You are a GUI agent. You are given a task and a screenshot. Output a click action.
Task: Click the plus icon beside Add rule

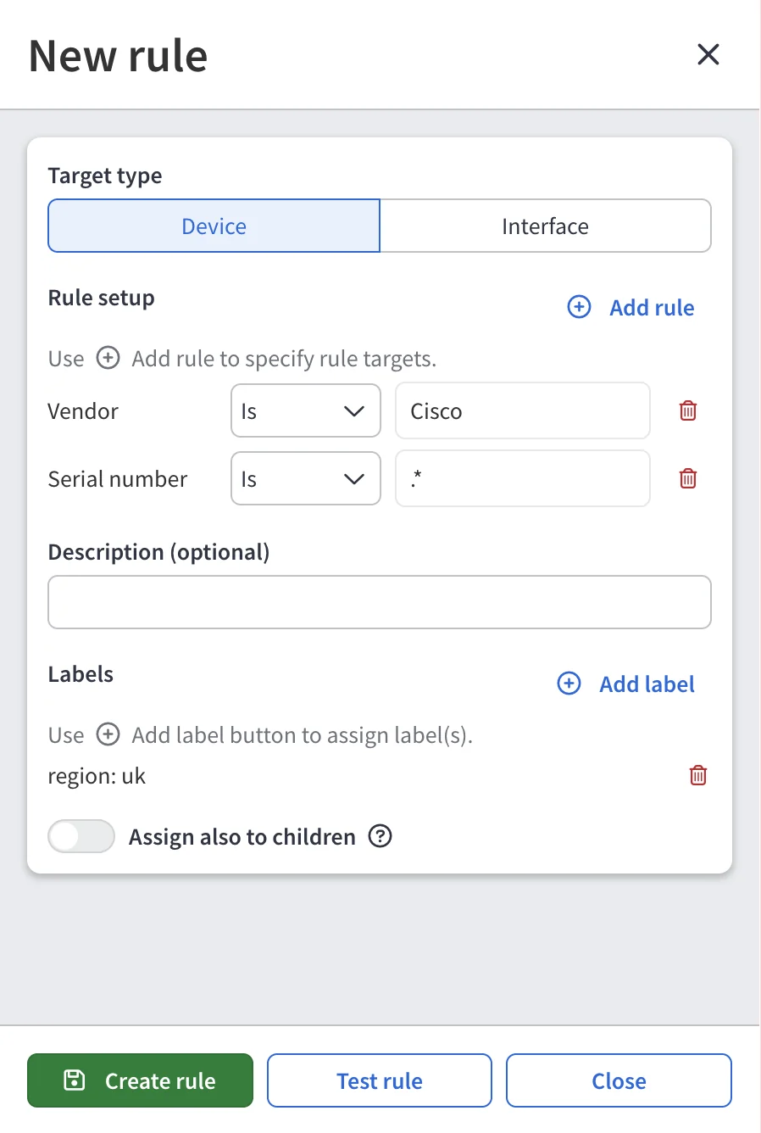[x=579, y=307]
